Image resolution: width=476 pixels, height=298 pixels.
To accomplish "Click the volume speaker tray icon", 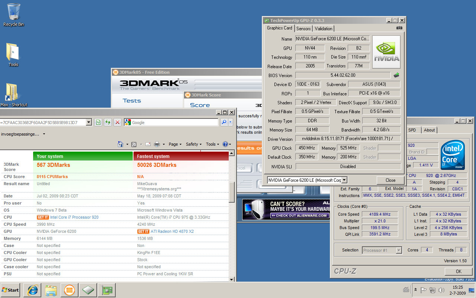I will pos(441,290).
